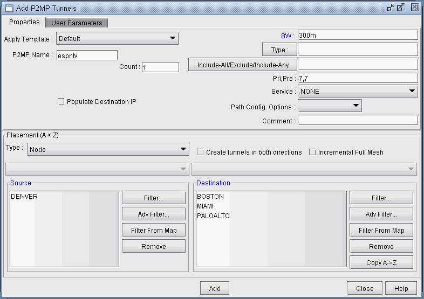Select the Properties tab
The width and height of the screenshot is (424, 299).
pyautogui.click(x=24, y=22)
